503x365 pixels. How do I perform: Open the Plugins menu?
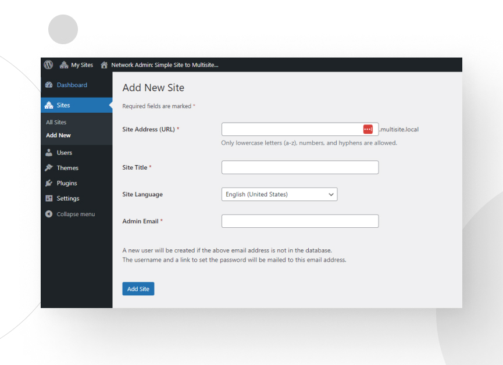[x=77, y=183]
